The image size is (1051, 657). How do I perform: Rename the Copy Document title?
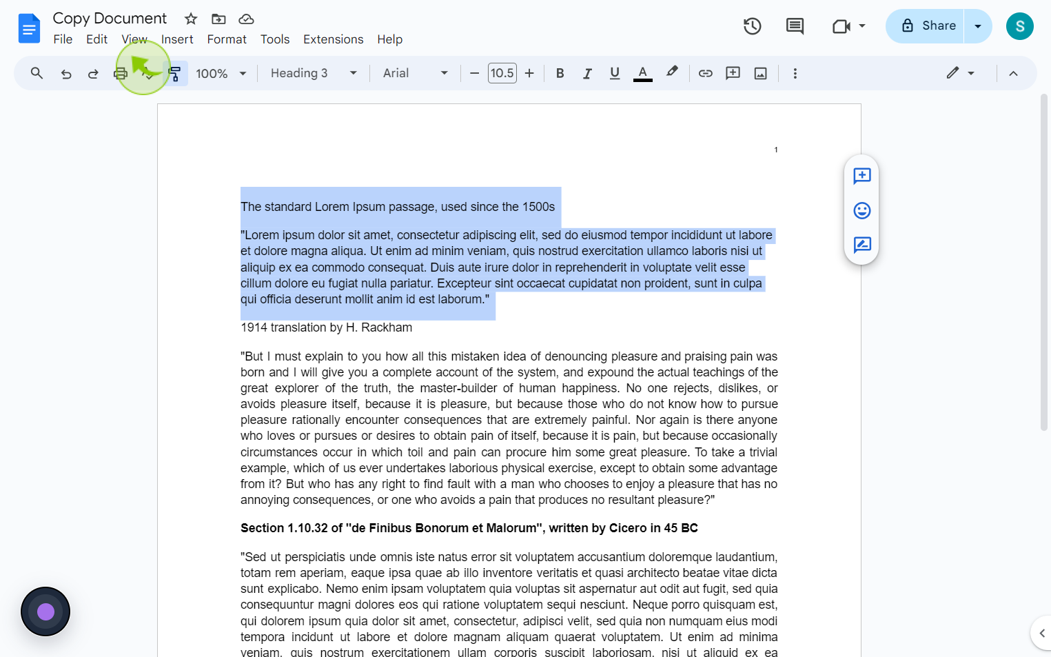(110, 19)
